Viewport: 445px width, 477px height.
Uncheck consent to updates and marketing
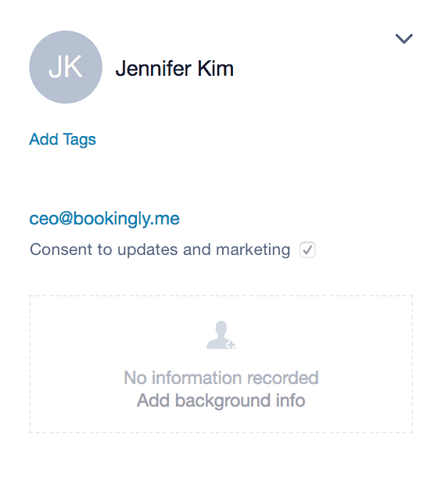(307, 250)
